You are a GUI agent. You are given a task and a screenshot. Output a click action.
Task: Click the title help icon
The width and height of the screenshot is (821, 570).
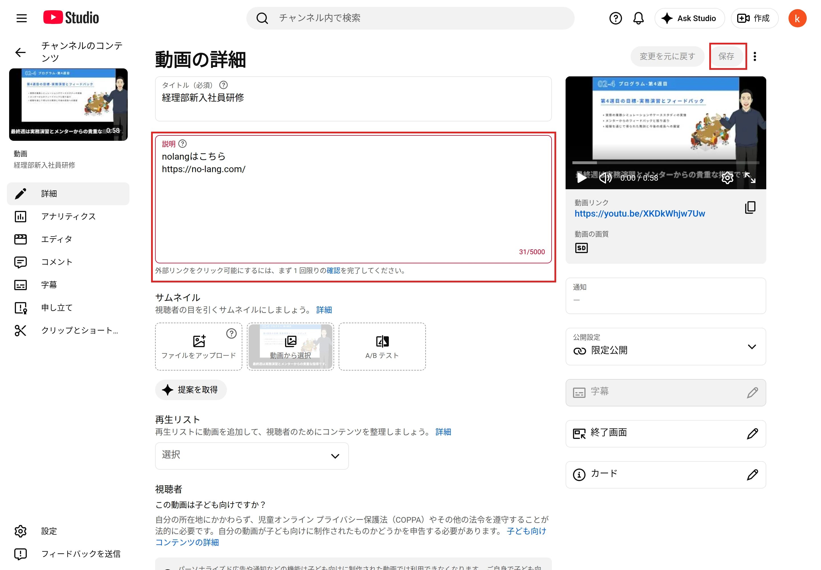(223, 85)
